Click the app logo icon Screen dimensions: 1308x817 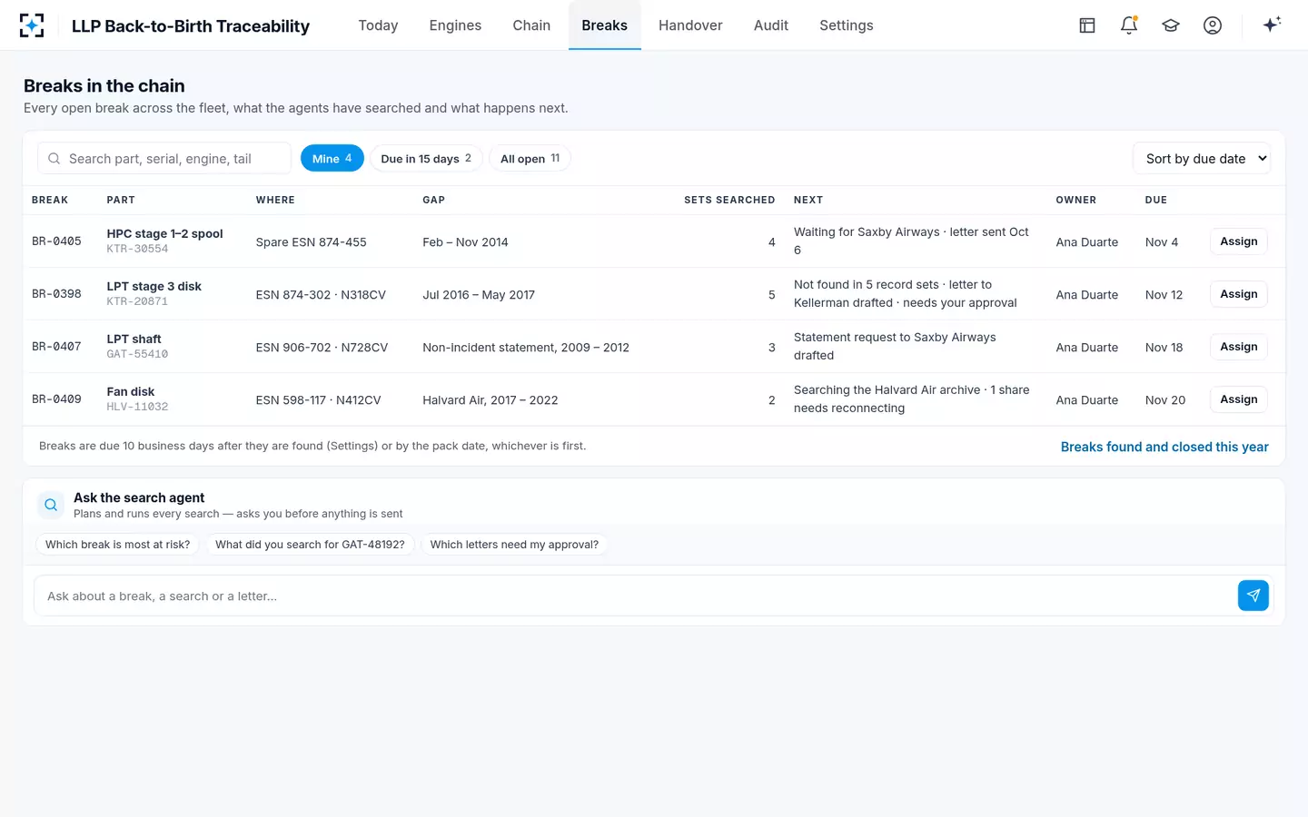pos(32,25)
